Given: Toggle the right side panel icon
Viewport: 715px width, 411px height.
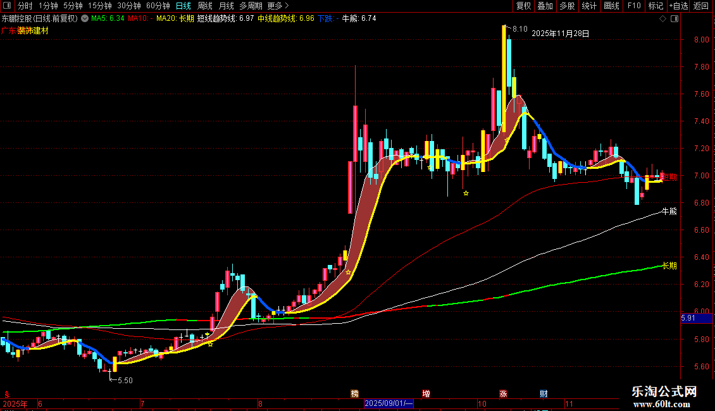Looking at the screenshot, I should pyautogui.click(x=675, y=19).
